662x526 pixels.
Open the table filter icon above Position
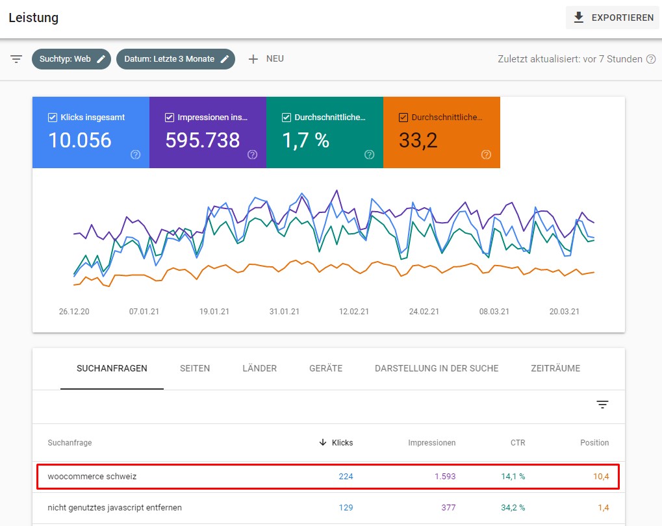(602, 405)
